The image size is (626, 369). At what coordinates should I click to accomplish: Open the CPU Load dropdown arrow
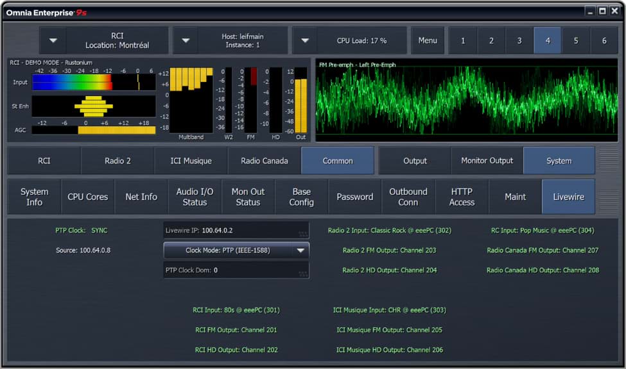pos(305,40)
